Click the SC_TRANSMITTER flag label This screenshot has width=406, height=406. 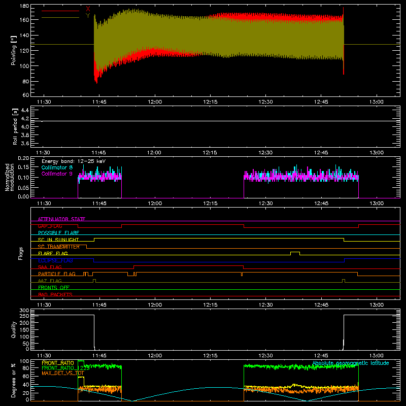click(x=59, y=247)
